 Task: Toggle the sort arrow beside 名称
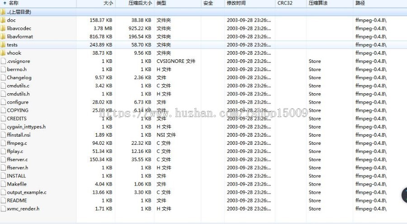point(5,3)
